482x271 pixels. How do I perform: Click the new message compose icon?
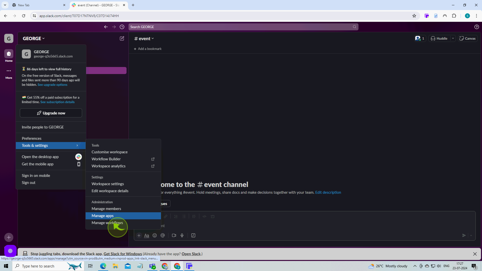click(122, 38)
